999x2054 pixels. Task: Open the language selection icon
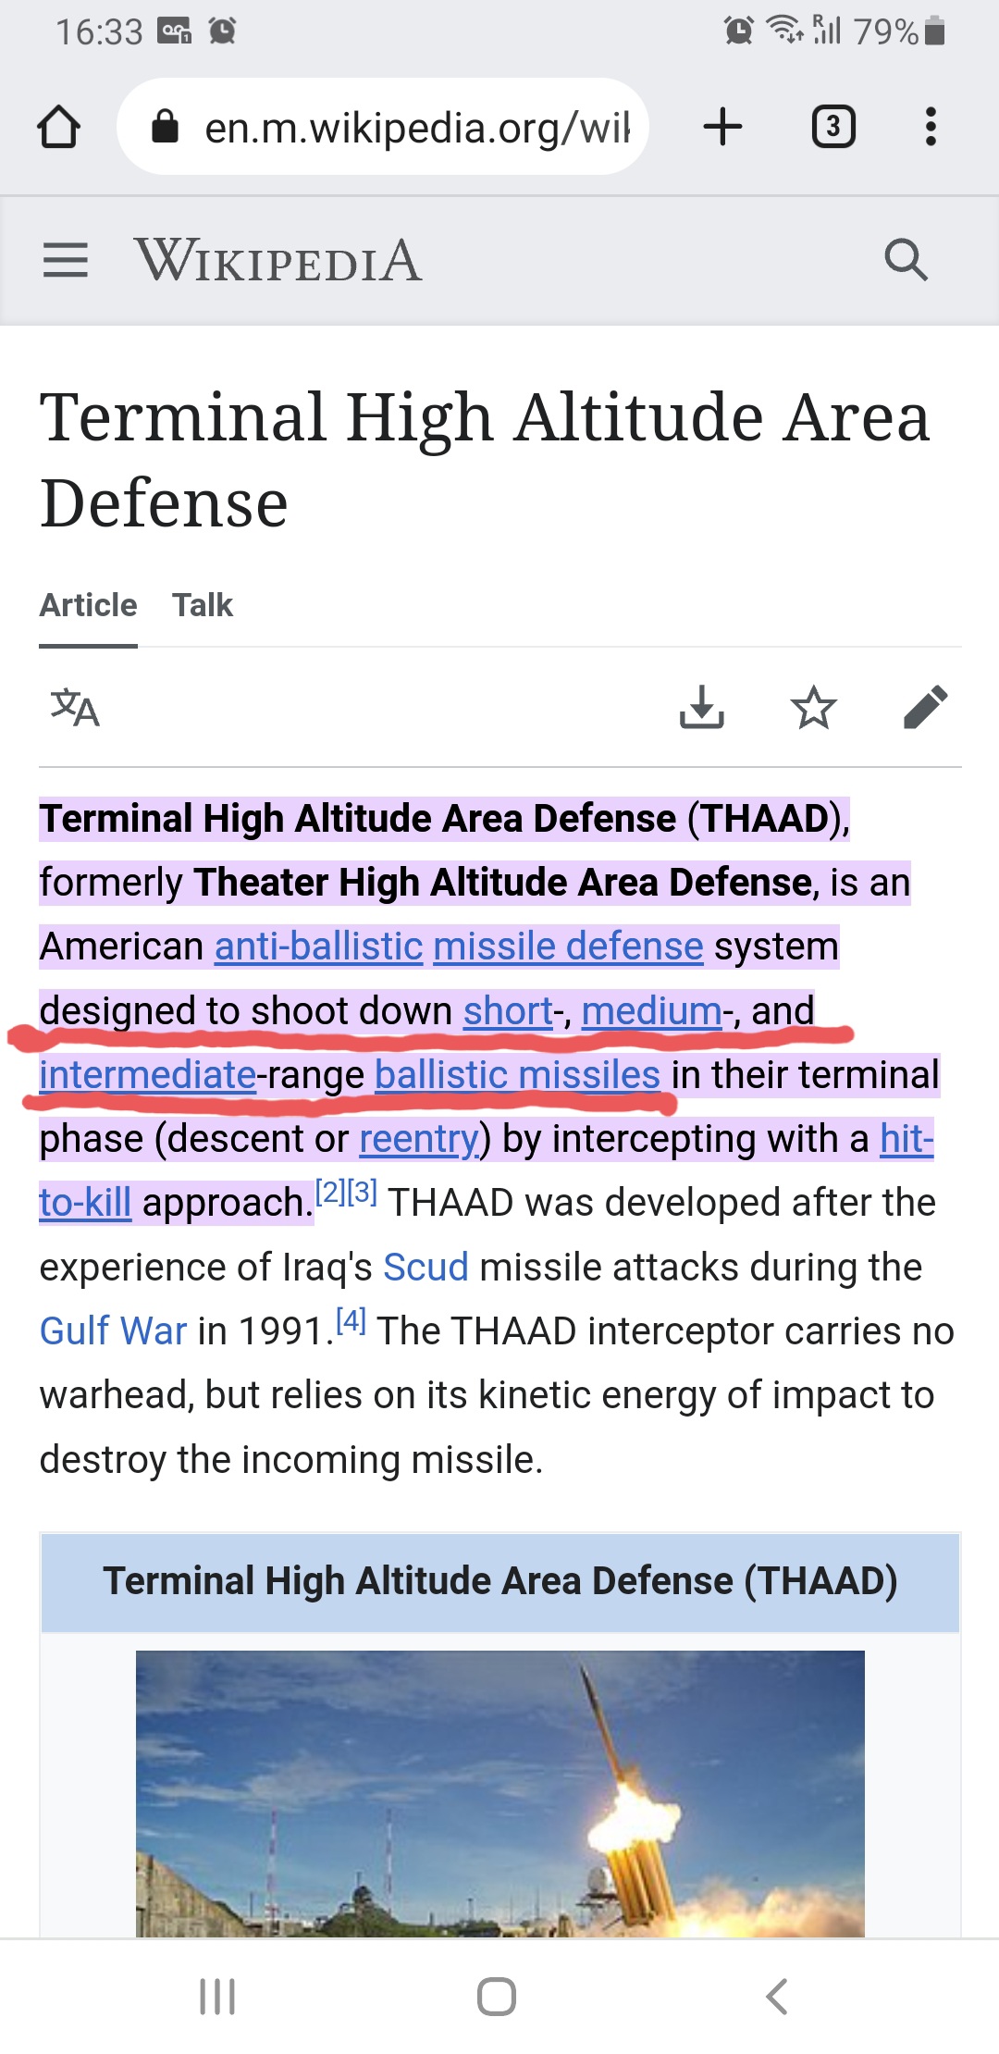75,708
